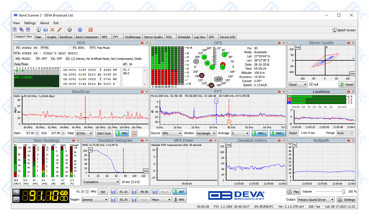The image size is (369, 220).
Task: Click the pencil edit icon in toolbar
Action: coord(59,30)
